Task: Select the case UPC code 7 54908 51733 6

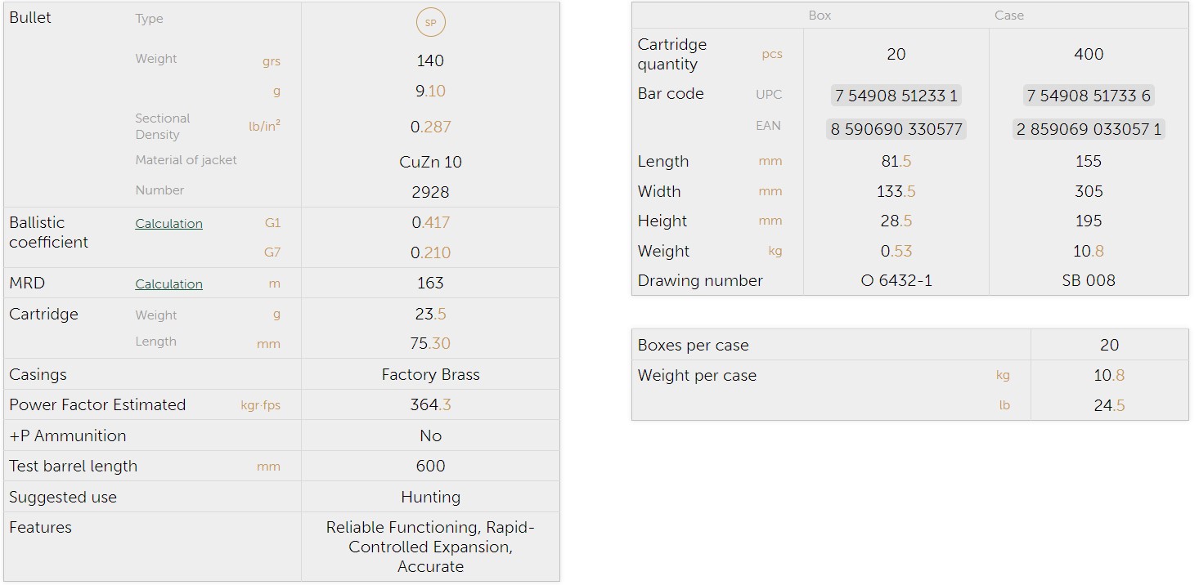Action: click(x=1088, y=96)
